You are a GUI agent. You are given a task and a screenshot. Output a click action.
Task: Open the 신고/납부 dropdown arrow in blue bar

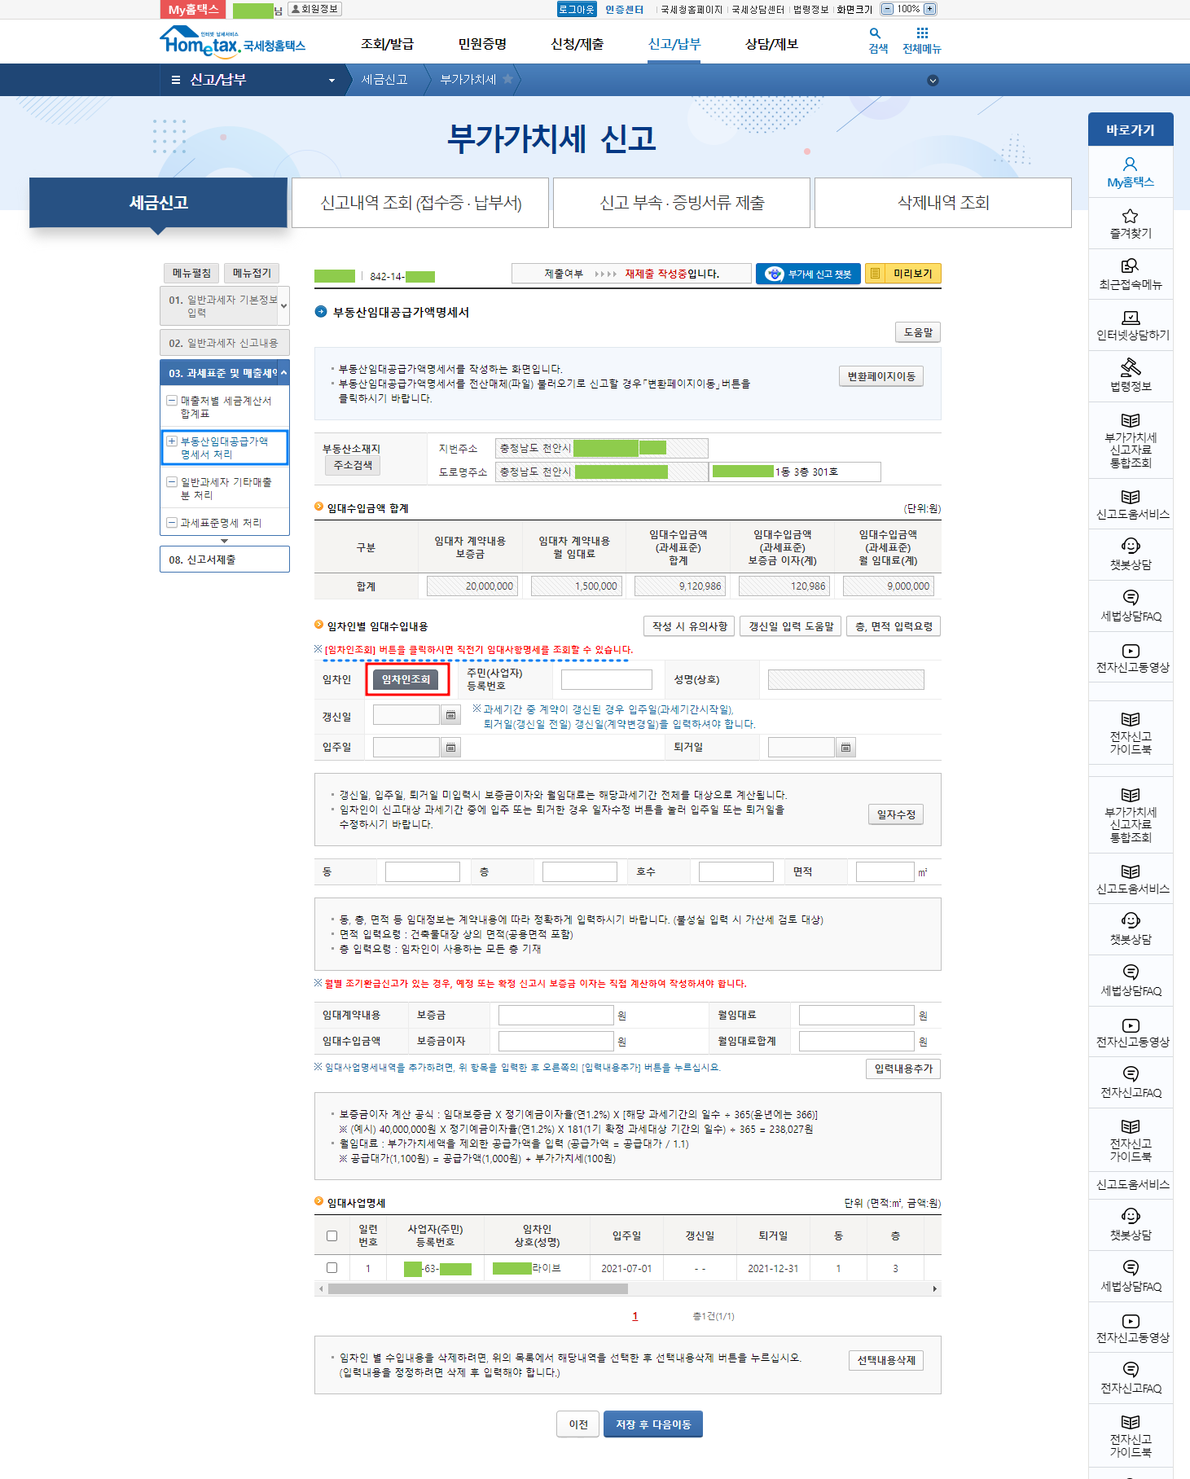332,81
